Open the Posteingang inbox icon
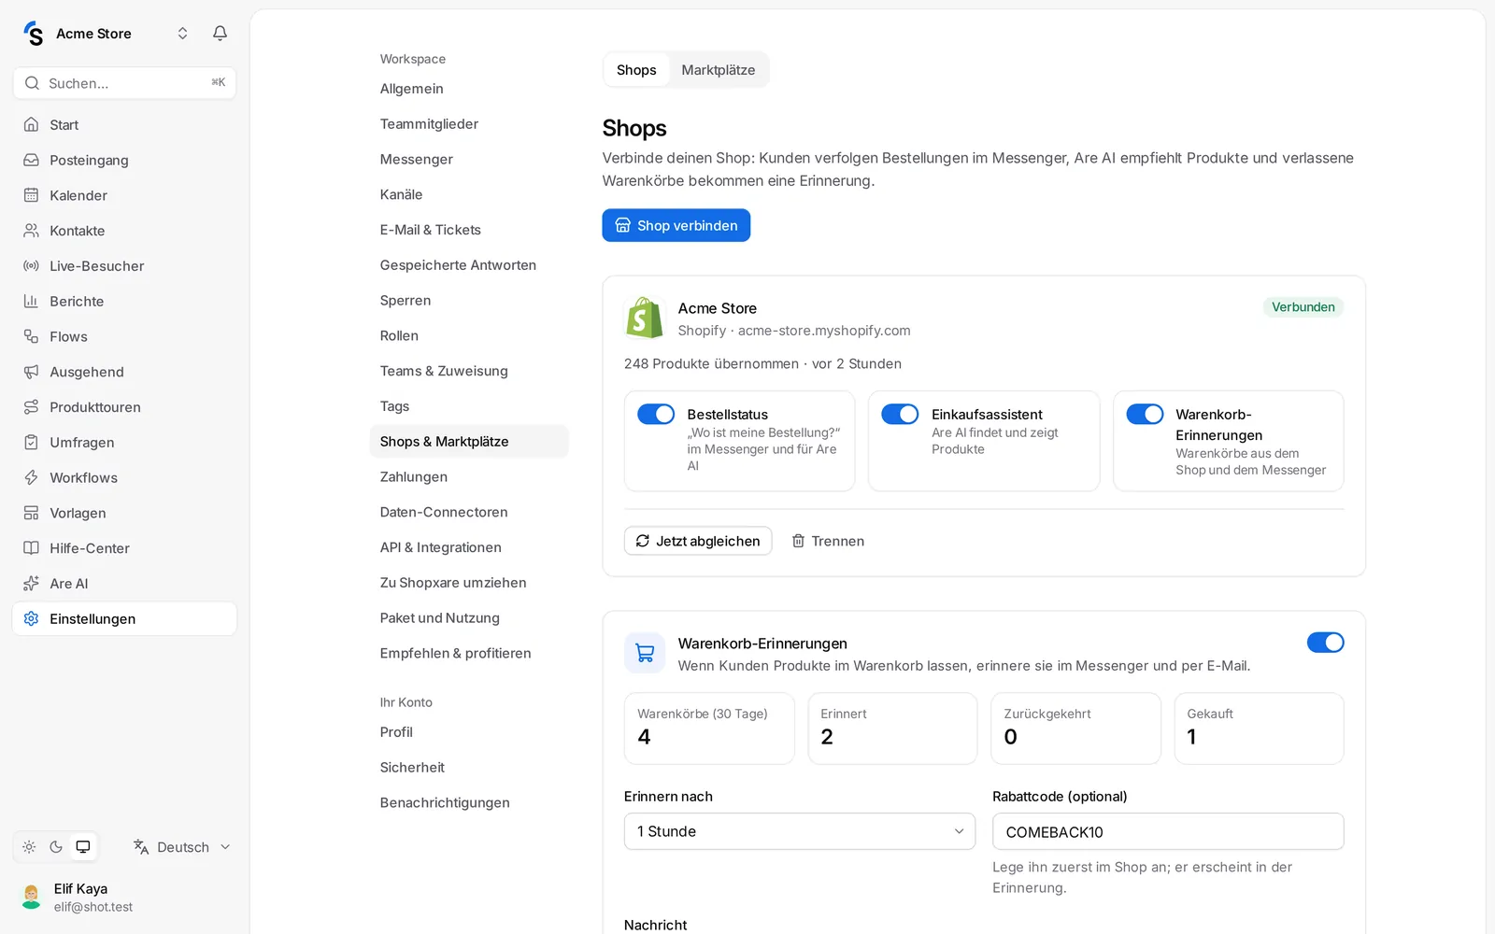The width and height of the screenshot is (1495, 934). (31, 160)
